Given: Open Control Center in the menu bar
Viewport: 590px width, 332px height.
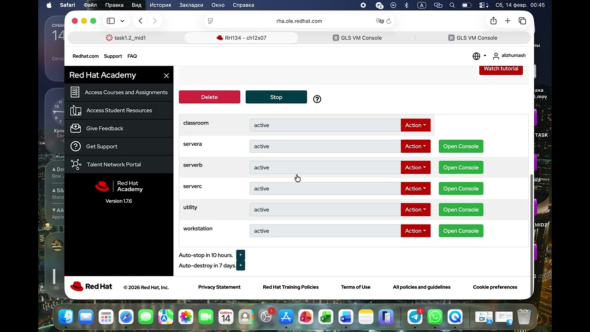Looking at the screenshot, I should (x=483, y=5).
